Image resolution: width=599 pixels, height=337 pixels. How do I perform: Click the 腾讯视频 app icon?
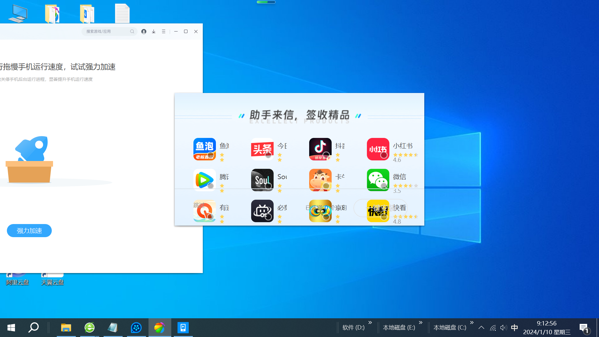pyautogui.click(x=205, y=180)
